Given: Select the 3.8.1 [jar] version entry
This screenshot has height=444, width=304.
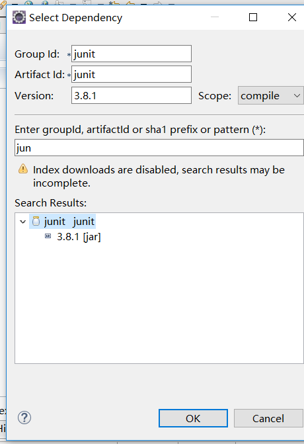Looking at the screenshot, I should click(x=79, y=237).
